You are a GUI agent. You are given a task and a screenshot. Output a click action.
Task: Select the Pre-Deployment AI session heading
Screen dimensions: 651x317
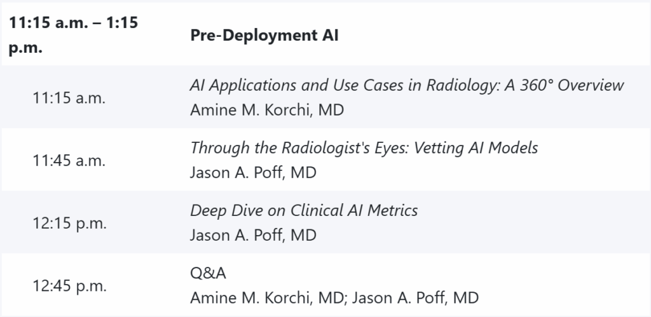pos(264,35)
